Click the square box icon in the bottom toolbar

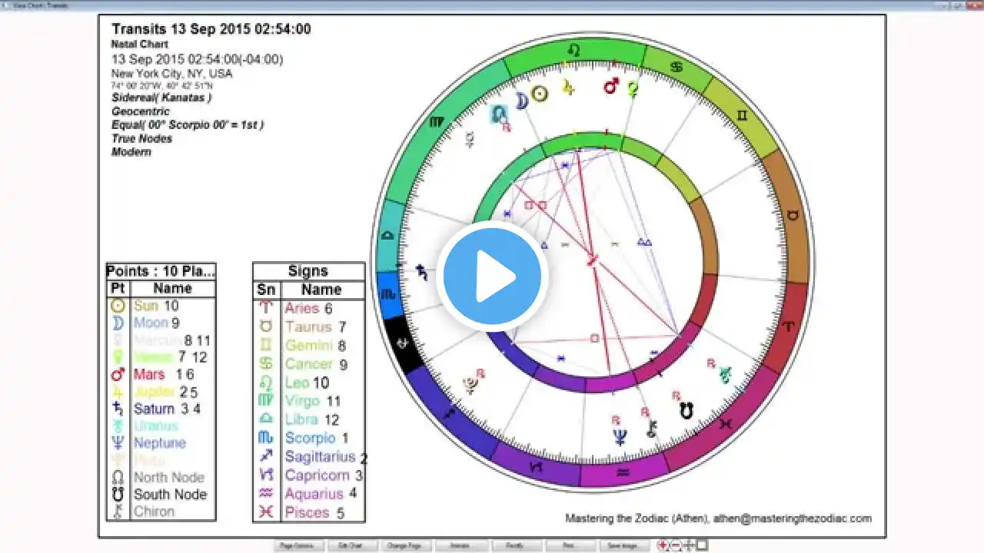tap(702, 545)
